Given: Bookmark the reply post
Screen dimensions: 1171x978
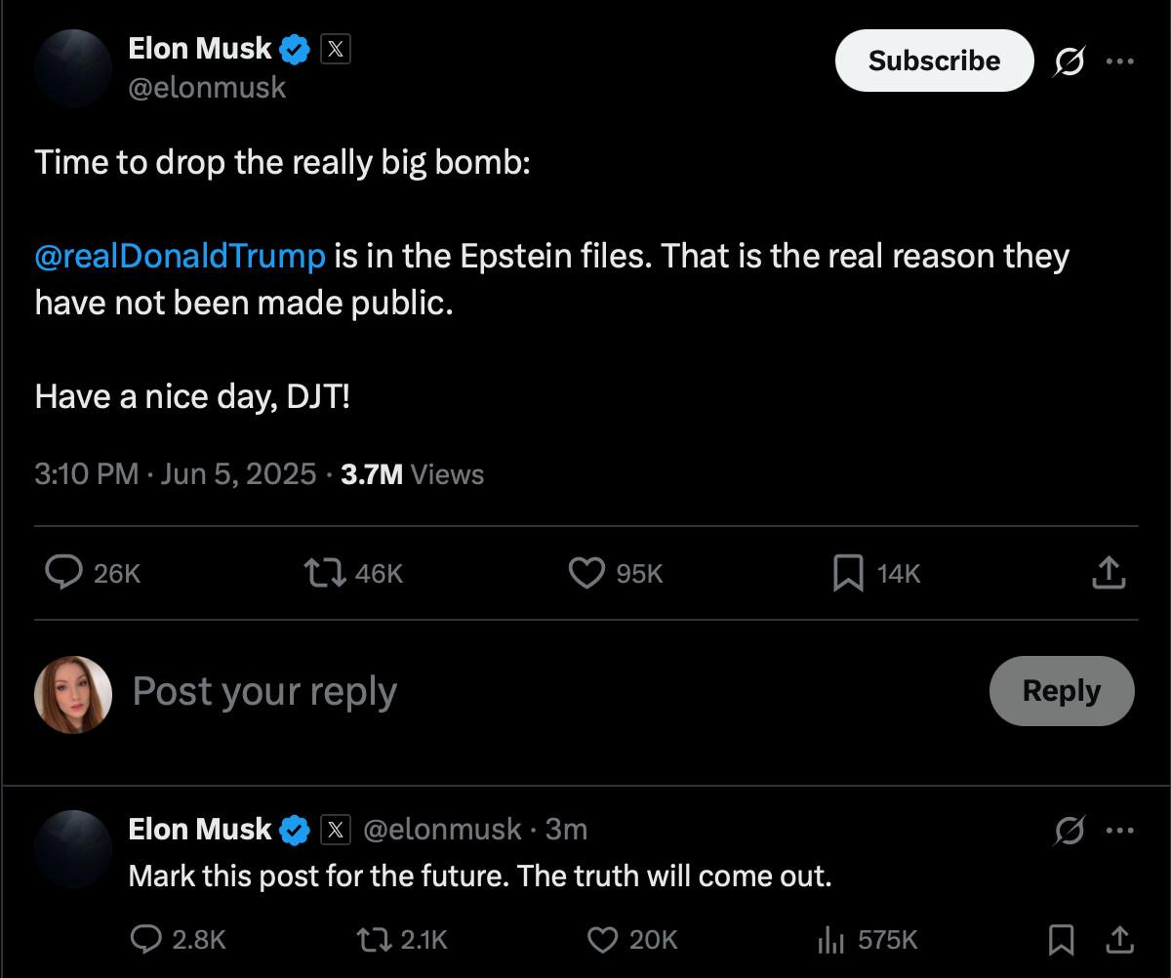Looking at the screenshot, I should pyautogui.click(x=1061, y=940).
